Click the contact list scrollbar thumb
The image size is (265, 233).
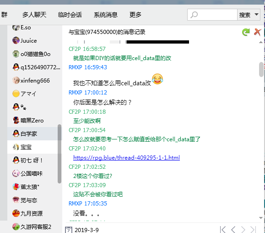point(59,154)
